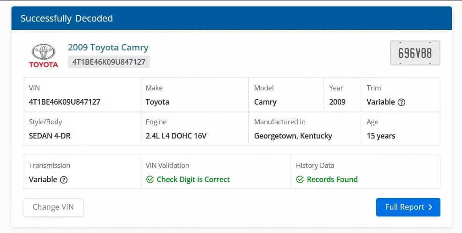Click the Style/Body label
This screenshot has width=462, height=233.
(x=45, y=122)
